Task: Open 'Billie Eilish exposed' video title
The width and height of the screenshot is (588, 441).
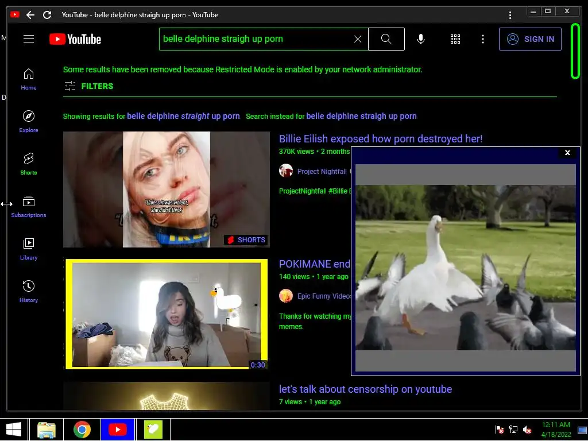Action: pyautogui.click(x=381, y=139)
